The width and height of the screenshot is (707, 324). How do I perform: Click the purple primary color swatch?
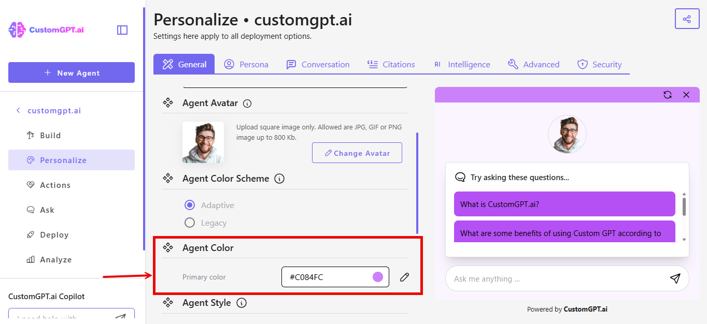pos(378,277)
